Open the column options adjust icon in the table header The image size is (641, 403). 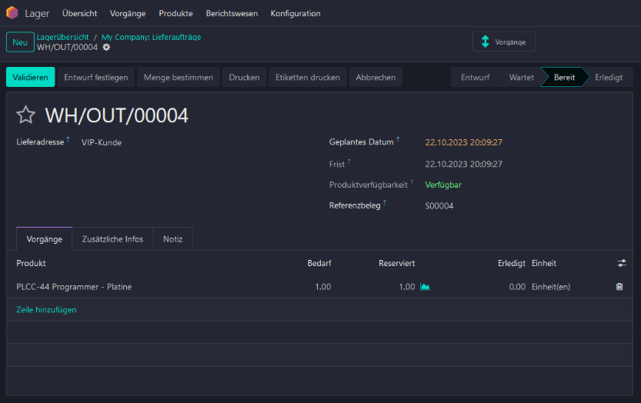point(622,263)
